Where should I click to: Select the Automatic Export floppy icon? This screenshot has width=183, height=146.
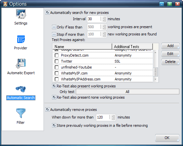click(21, 64)
